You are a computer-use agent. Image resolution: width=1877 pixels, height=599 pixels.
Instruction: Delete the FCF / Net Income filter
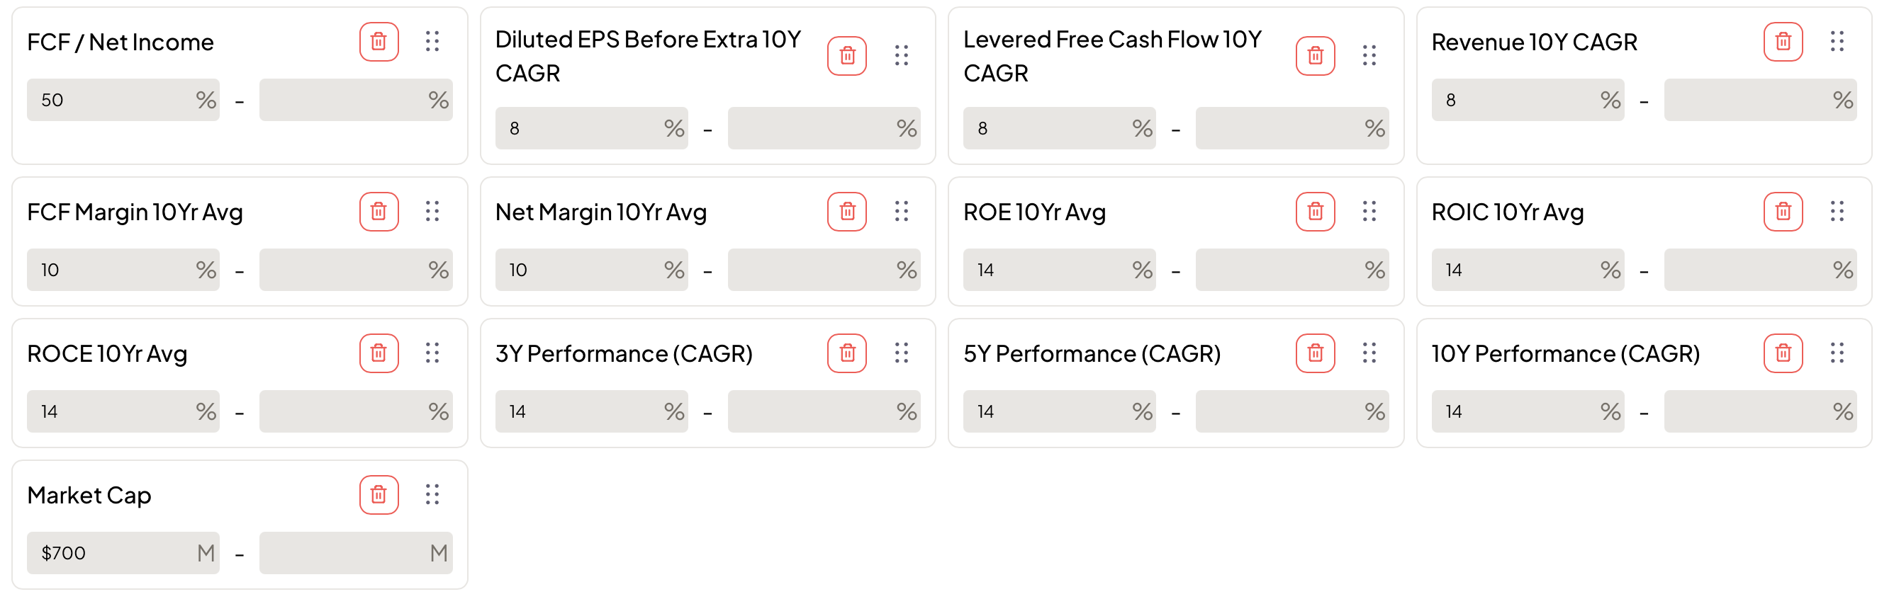(379, 42)
